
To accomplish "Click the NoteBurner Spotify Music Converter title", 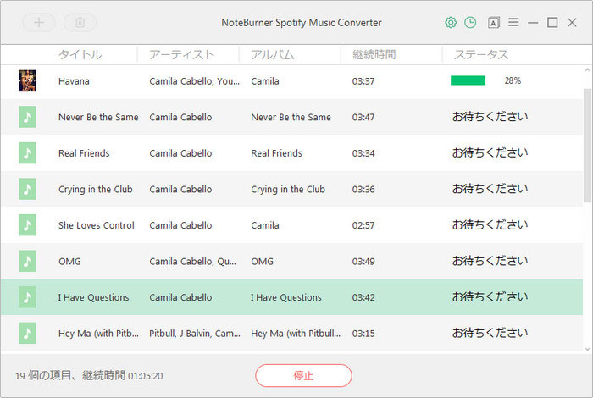I will click(x=302, y=23).
